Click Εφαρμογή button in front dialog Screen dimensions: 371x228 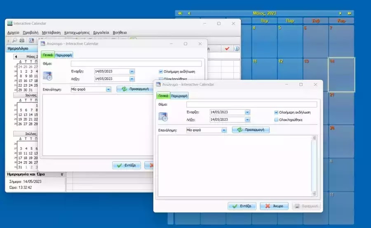(x=306, y=206)
